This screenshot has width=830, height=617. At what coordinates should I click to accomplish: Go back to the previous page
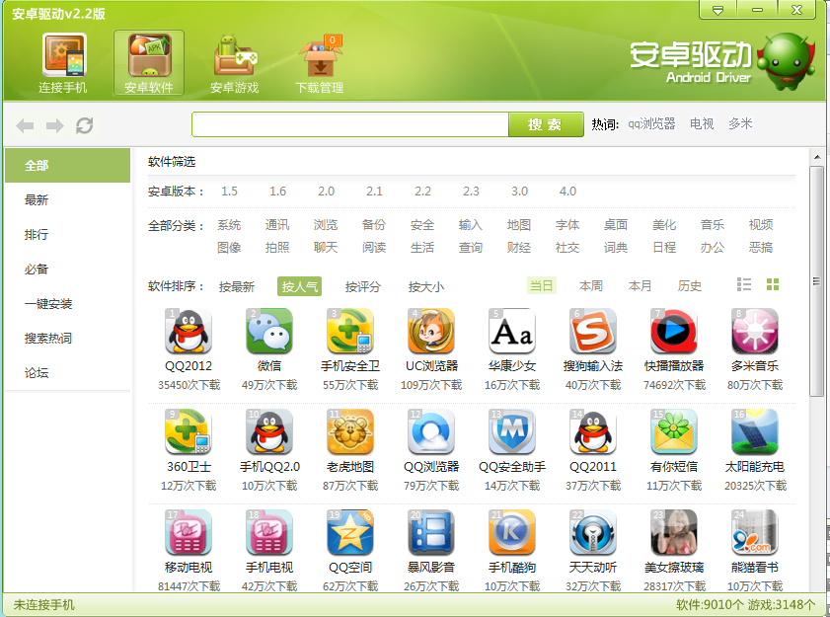pyautogui.click(x=25, y=125)
